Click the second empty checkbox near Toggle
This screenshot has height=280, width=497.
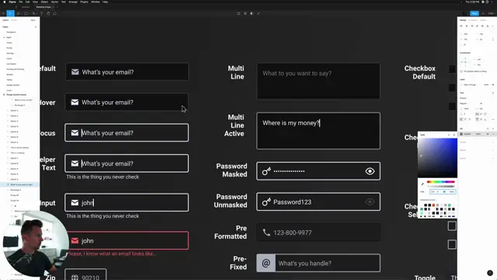tap(452, 244)
